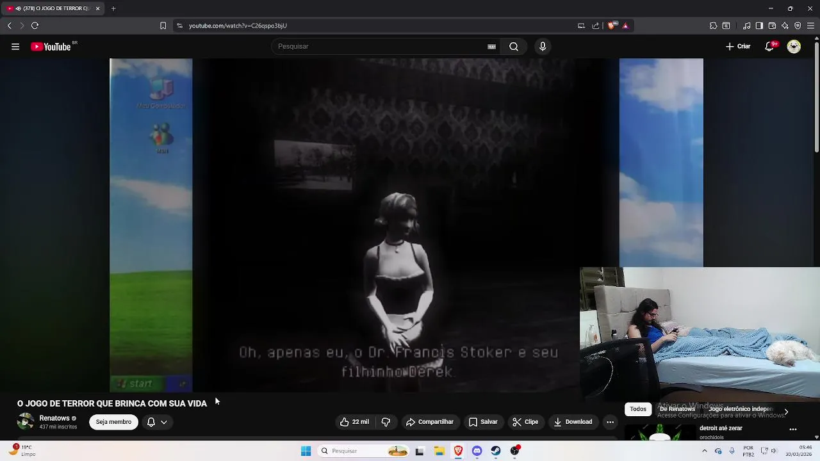Show more chips with right chevron
The image size is (820, 461).
point(786,412)
